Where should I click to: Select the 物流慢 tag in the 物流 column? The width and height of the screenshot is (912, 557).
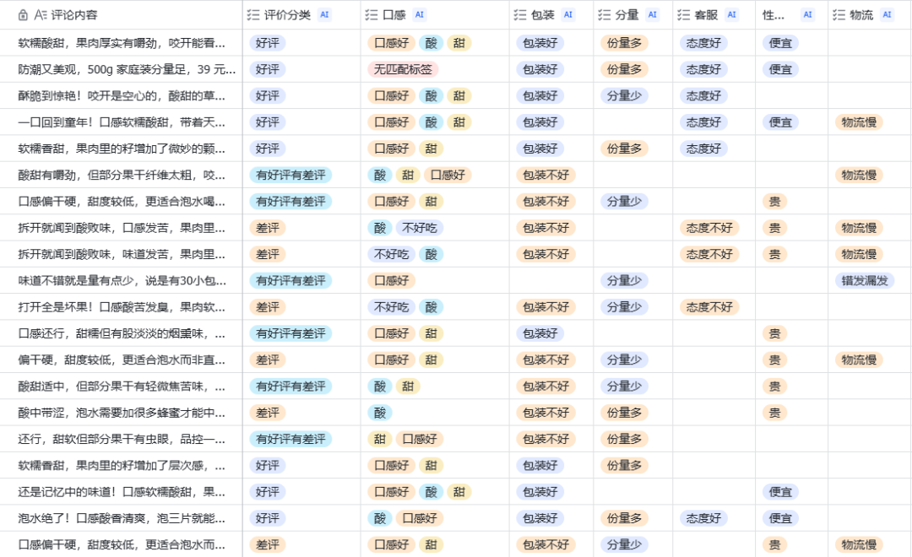(x=859, y=122)
